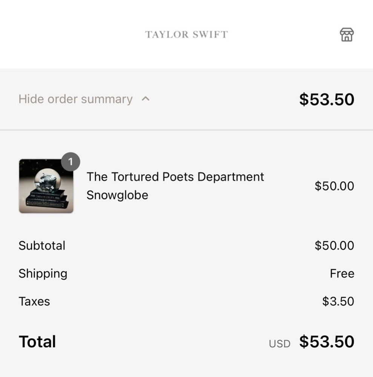Viewport: 373px width, 377px height.
Task: Click the Free shipping value
Action: pyautogui.click(x=342, y=274)
